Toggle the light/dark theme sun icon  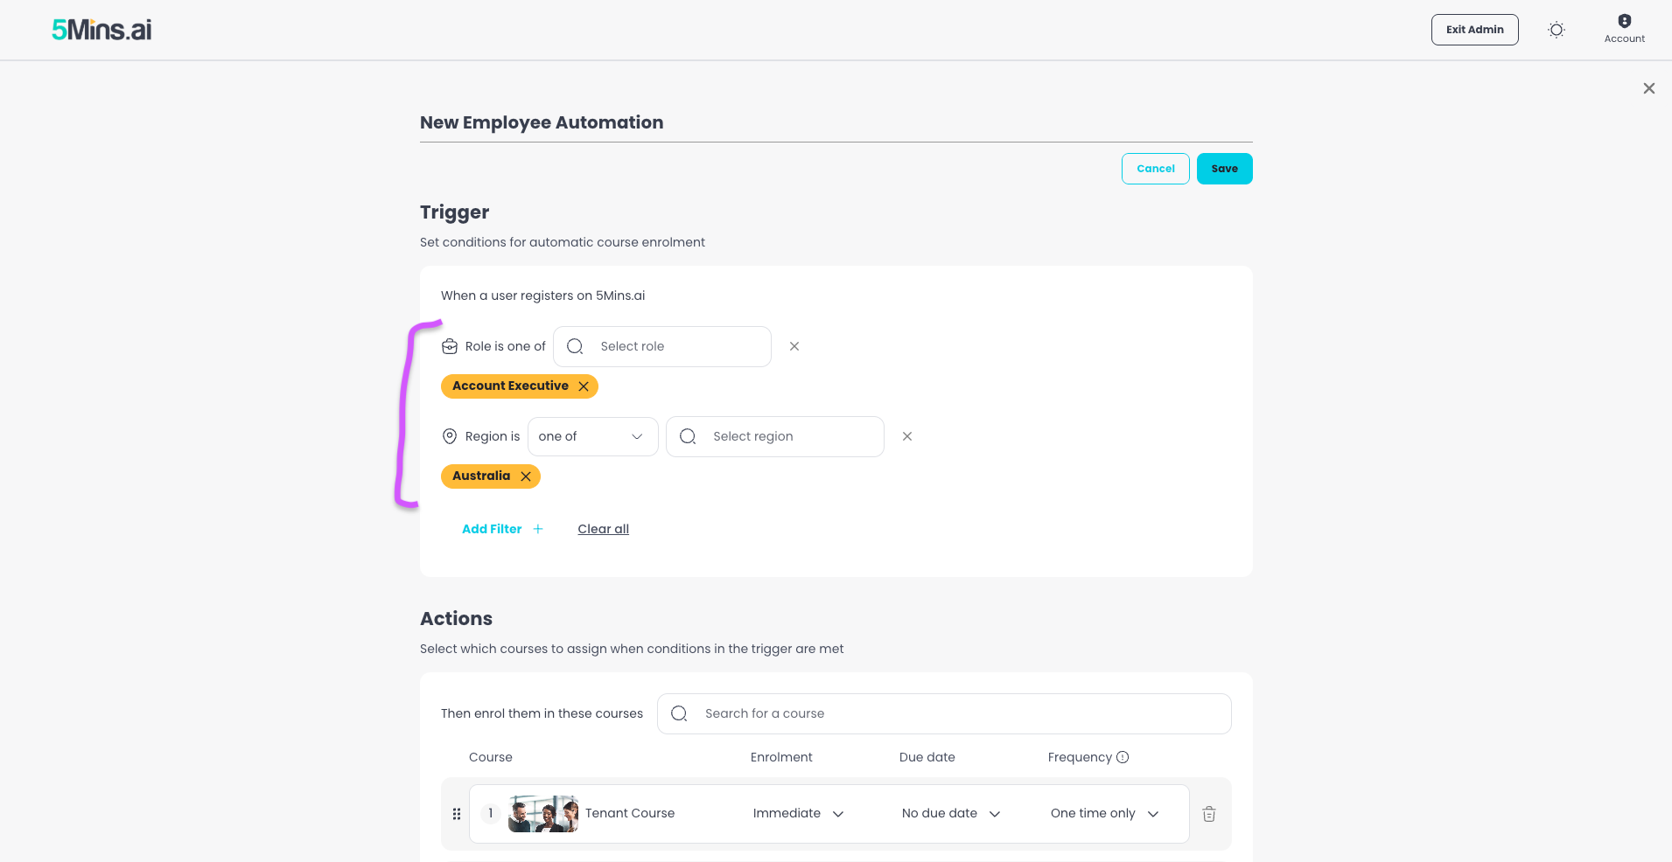pyautogui.click(x=1557, y=30)
